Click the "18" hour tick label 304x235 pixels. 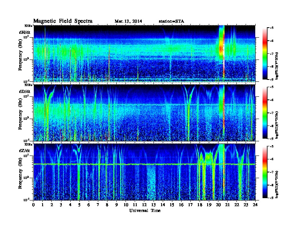click(200, 205)
